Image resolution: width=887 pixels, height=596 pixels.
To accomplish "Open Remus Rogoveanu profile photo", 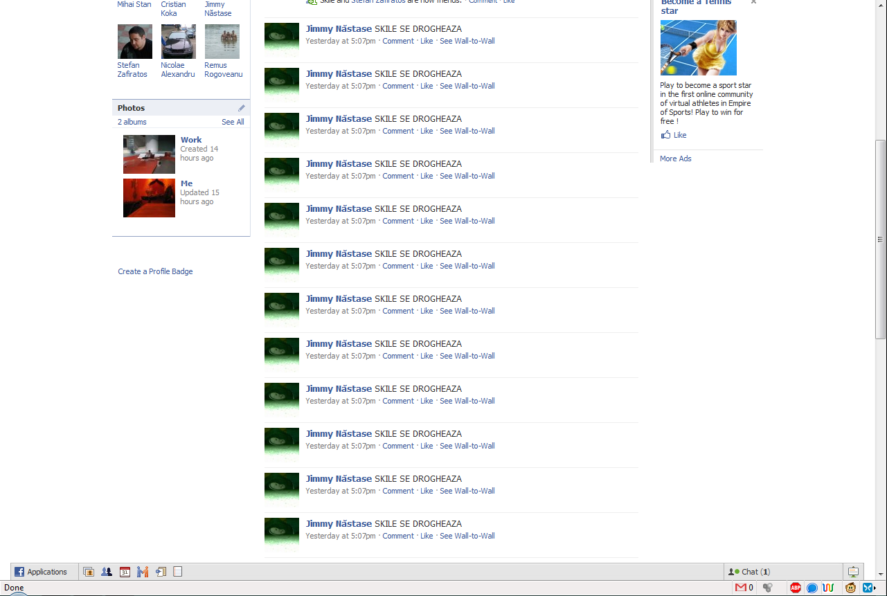I will pos(222,42).
